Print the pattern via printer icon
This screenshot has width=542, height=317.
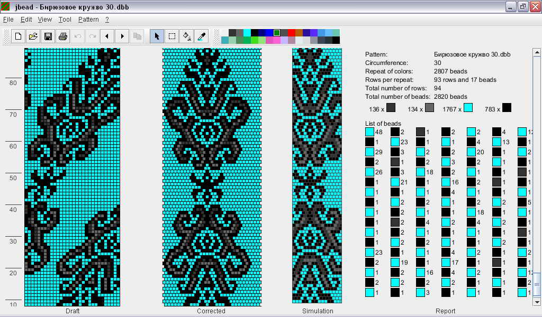tap(62, 36)
